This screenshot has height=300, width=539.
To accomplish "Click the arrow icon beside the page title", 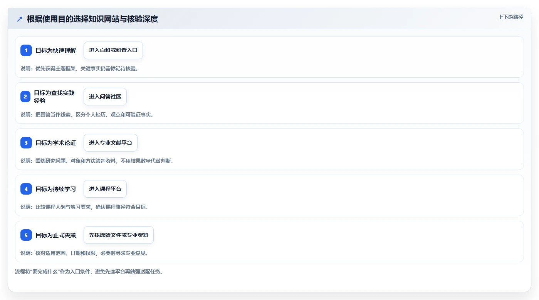I will pos(20,19).
